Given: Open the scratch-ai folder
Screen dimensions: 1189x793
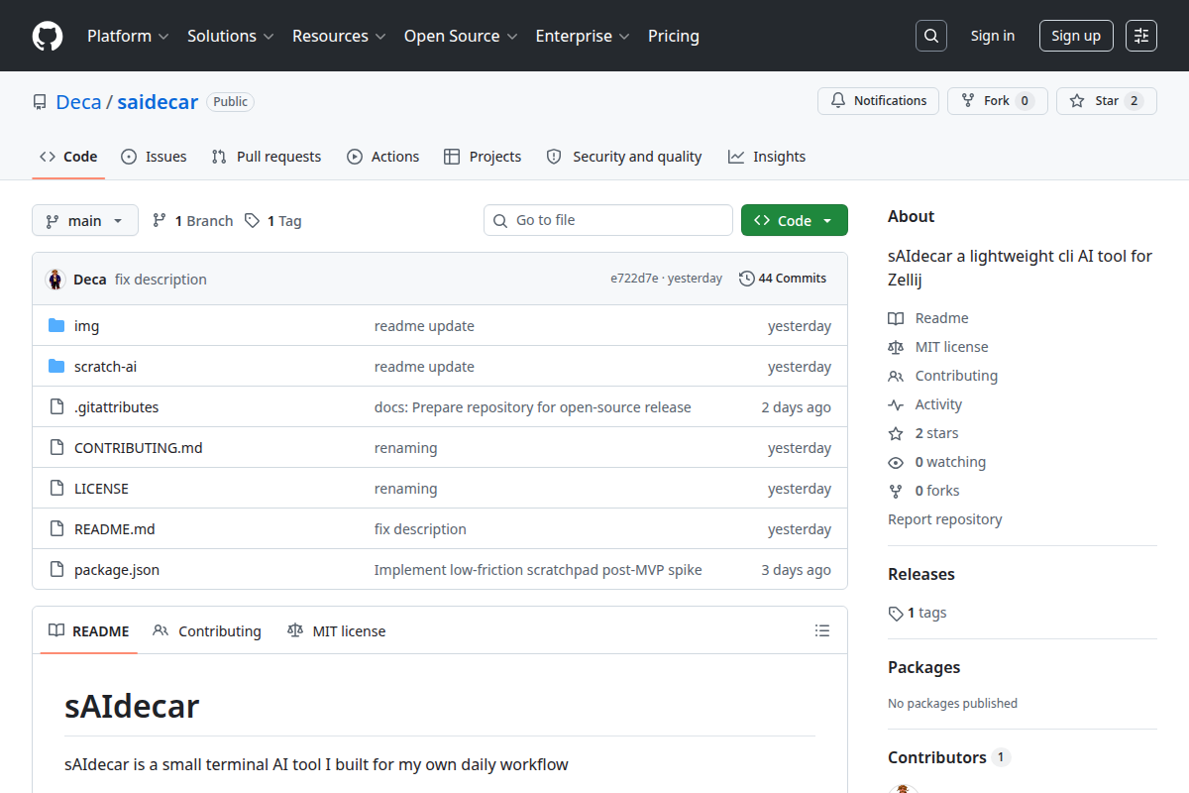Looking at the screenshot, I should (x=105, y=367).
